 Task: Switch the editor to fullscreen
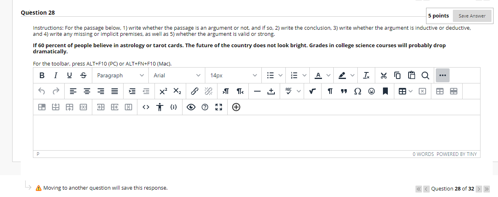point(219,107)
